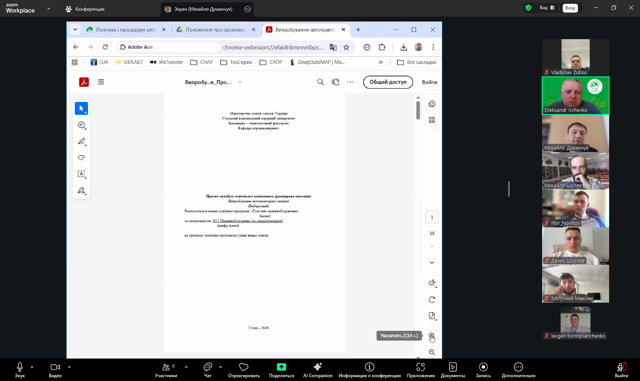Switch to the Положення про організацію tab
Screen dimensions: 640x381
tap(212, 30)
